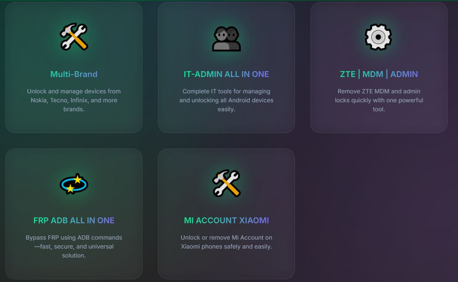Click the Multi-Brand hammer and wrench icon
The image size is (458, 282).
[x=74, y=37]
